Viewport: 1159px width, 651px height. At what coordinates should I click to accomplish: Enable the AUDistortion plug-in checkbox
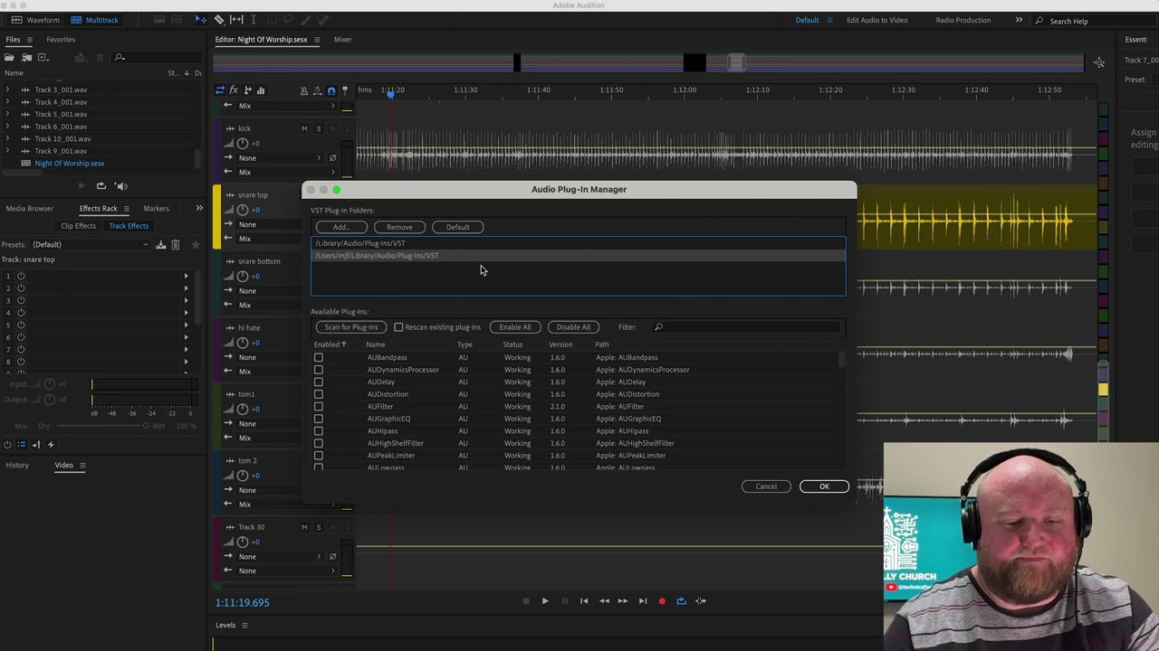318,394
